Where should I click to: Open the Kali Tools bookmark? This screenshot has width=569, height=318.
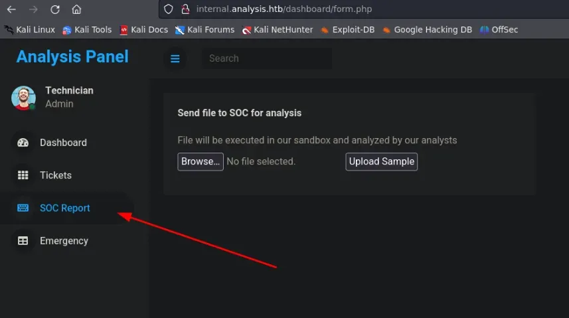tap(87, 30)
